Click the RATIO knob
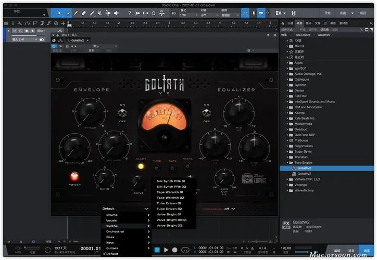 tap(104, 178)
